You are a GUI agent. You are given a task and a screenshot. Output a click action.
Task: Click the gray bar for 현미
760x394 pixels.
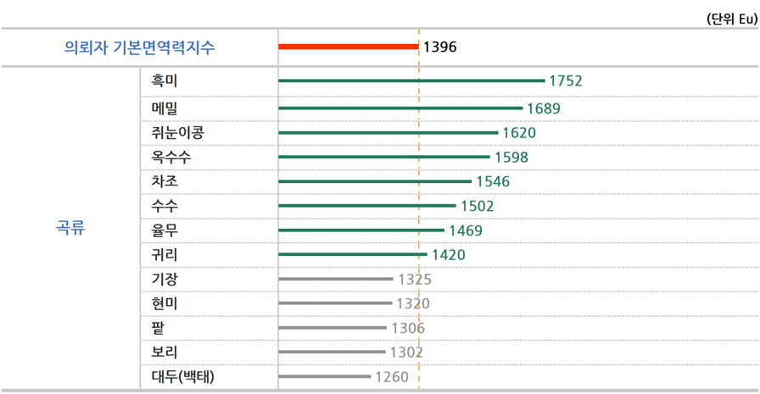coord(335,303)
